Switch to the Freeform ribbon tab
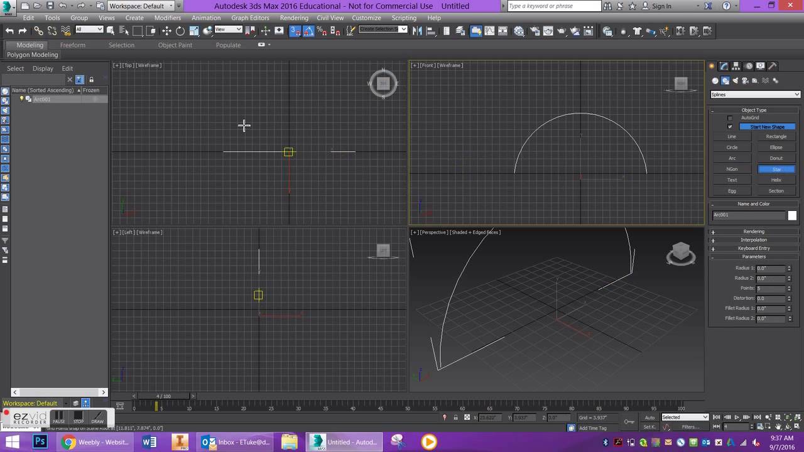This screenshot has width=804, height=452. (73, 45)
